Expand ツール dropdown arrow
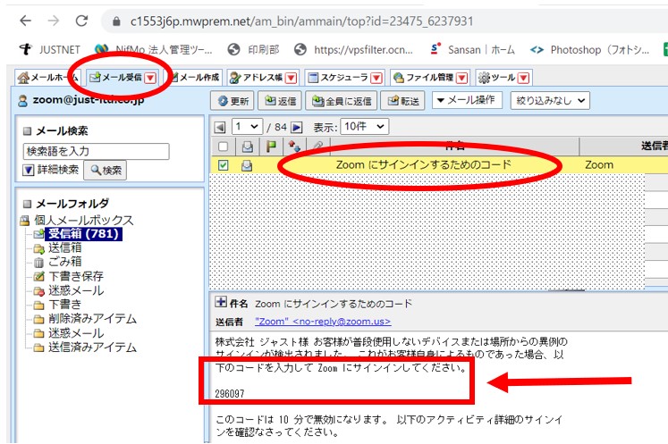The height and width of the screenshot is (444, 668). [523, 78]
